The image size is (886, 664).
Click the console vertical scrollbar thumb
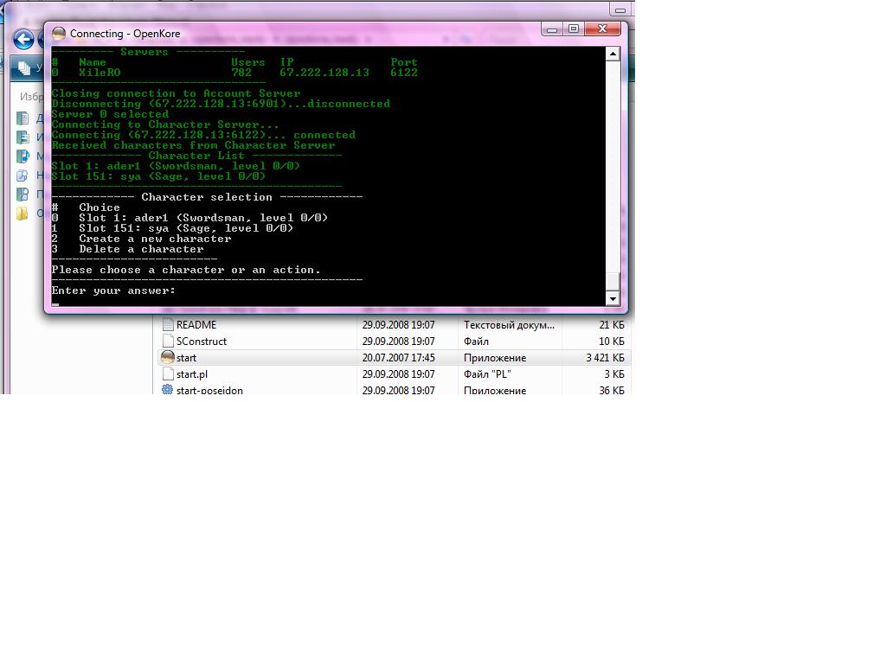tap(613, 281)
